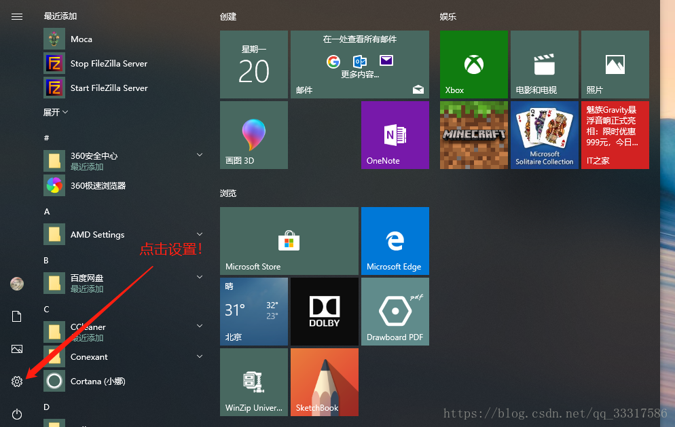Open the OneNote tile
Viewport: 675px width, 427px height.
coord(395,135)
